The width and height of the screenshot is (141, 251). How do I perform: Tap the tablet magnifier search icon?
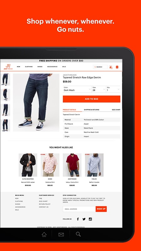point(78,234)
